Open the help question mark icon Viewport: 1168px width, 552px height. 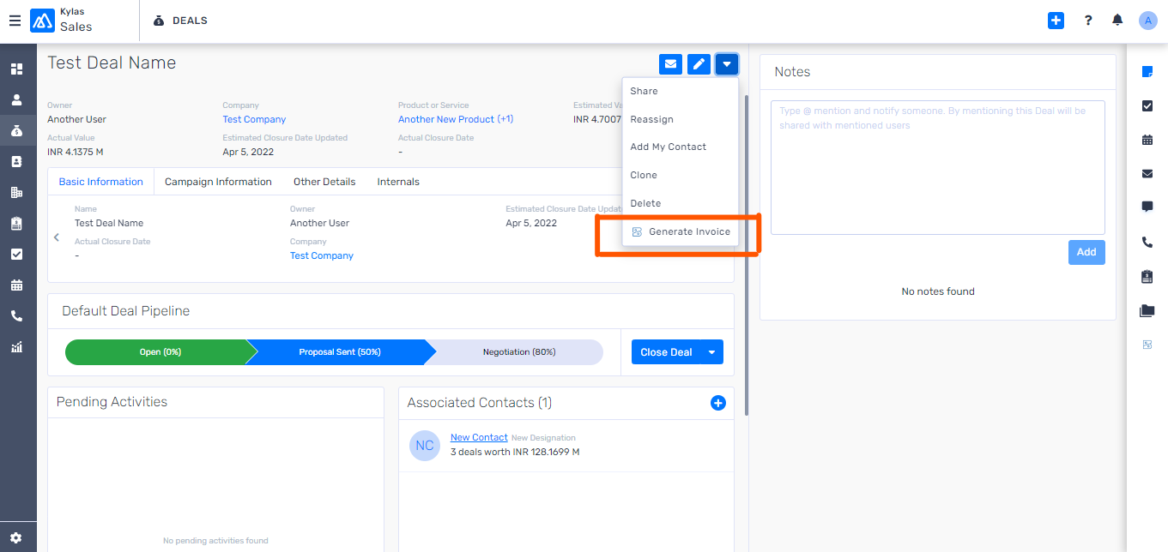coord(1088,21)
